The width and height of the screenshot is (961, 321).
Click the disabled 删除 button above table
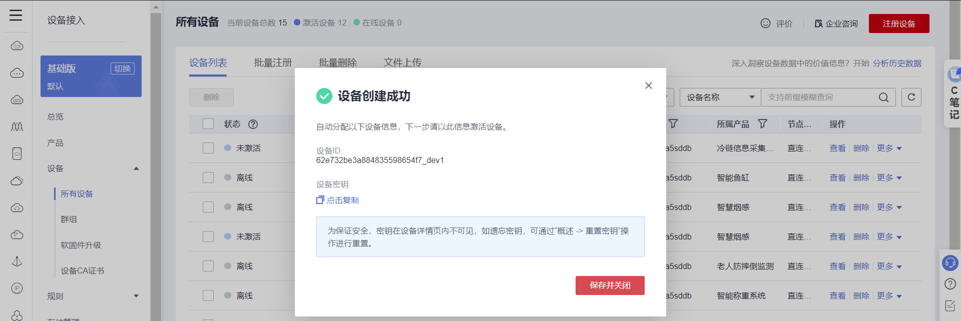click(x=211, y=97)
